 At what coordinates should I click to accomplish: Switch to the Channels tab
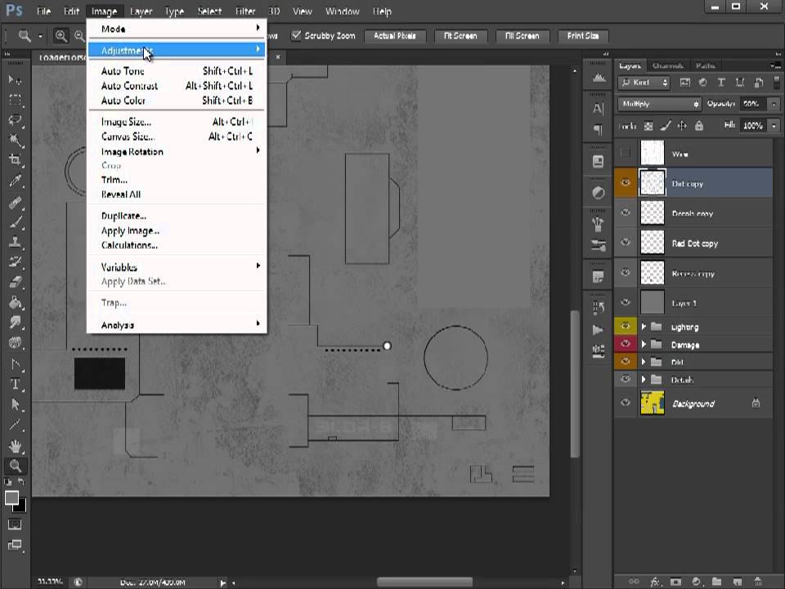[668, 65]
